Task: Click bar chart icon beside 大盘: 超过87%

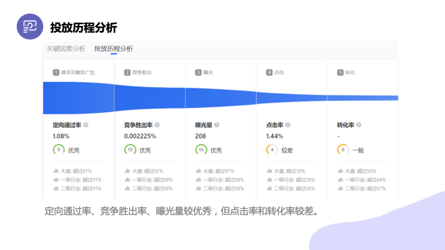Action: tap(56, 171)
